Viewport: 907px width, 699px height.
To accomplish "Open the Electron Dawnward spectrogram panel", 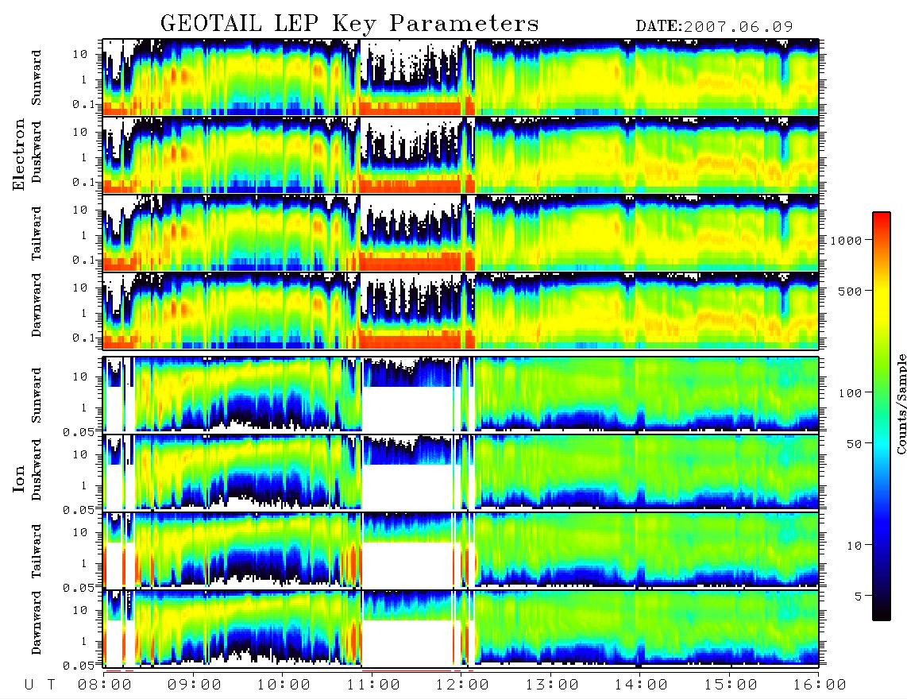I will [x=461, y=310].
